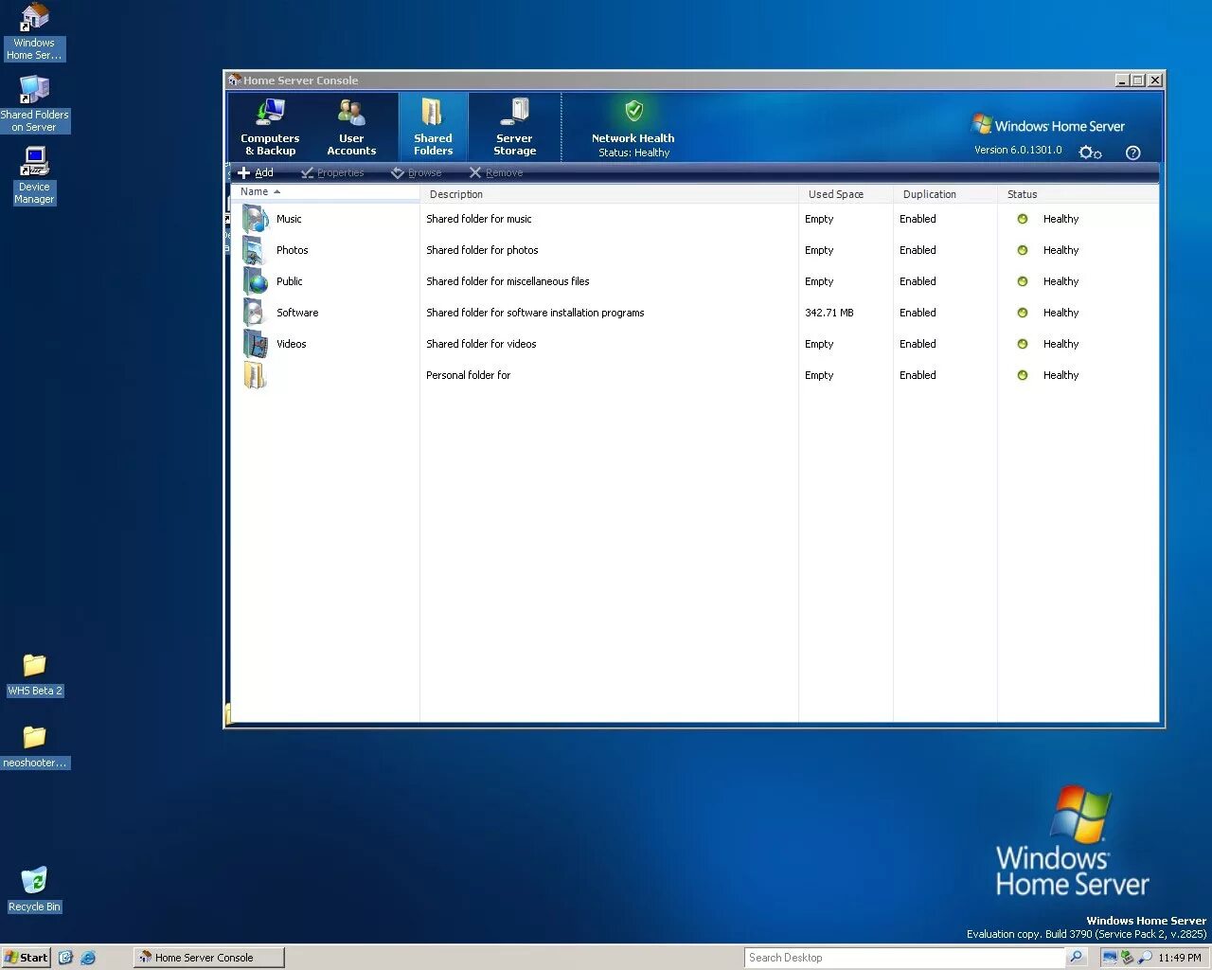
Task: Select the Shared Folders tab
Action: [x=433, y=127]
